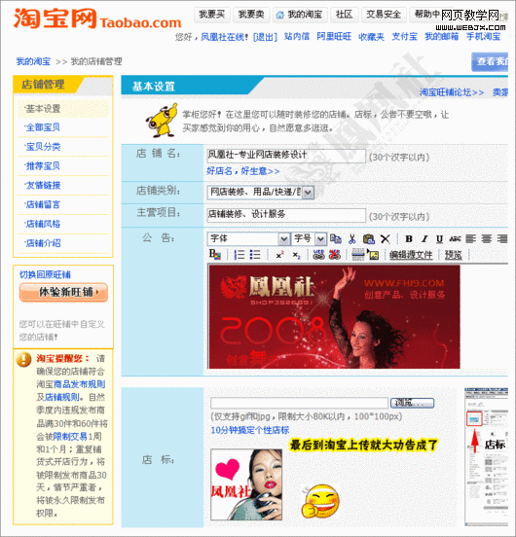Click the 商品发布规则 link in the reminder
516x537 pixels.
click(x=79, y=384)
